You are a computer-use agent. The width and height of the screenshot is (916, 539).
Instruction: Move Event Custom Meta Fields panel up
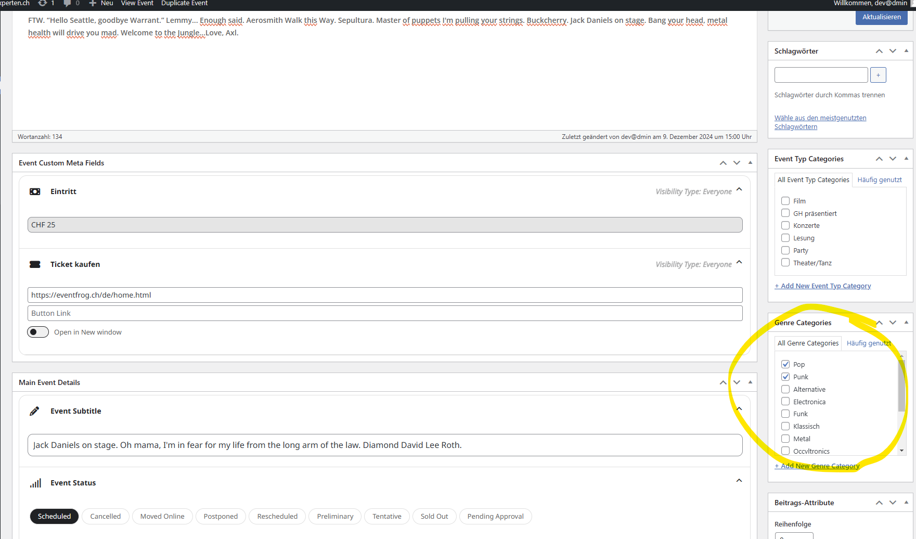tap(723, 163)
